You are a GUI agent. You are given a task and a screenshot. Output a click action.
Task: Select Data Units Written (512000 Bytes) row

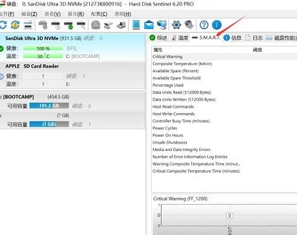[x=224, y=100]
